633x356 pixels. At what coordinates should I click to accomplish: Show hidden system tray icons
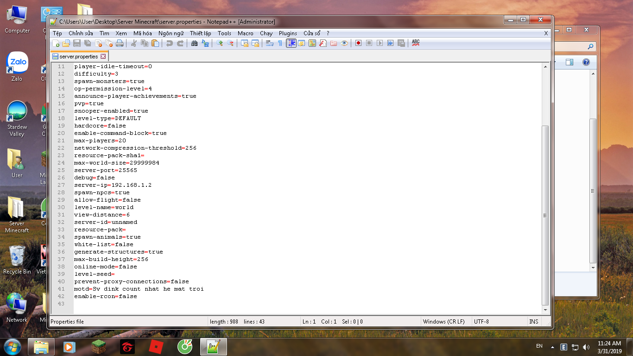pos(552,347)
